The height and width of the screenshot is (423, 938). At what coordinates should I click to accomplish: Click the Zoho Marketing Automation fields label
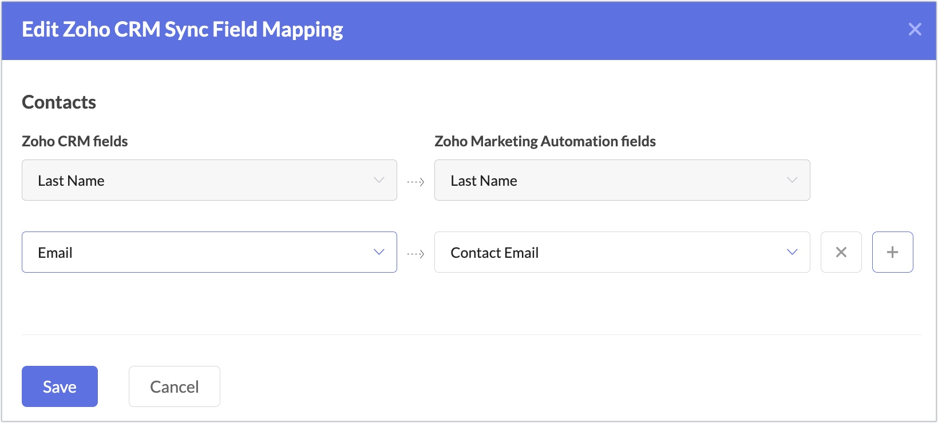pos(545,141)
